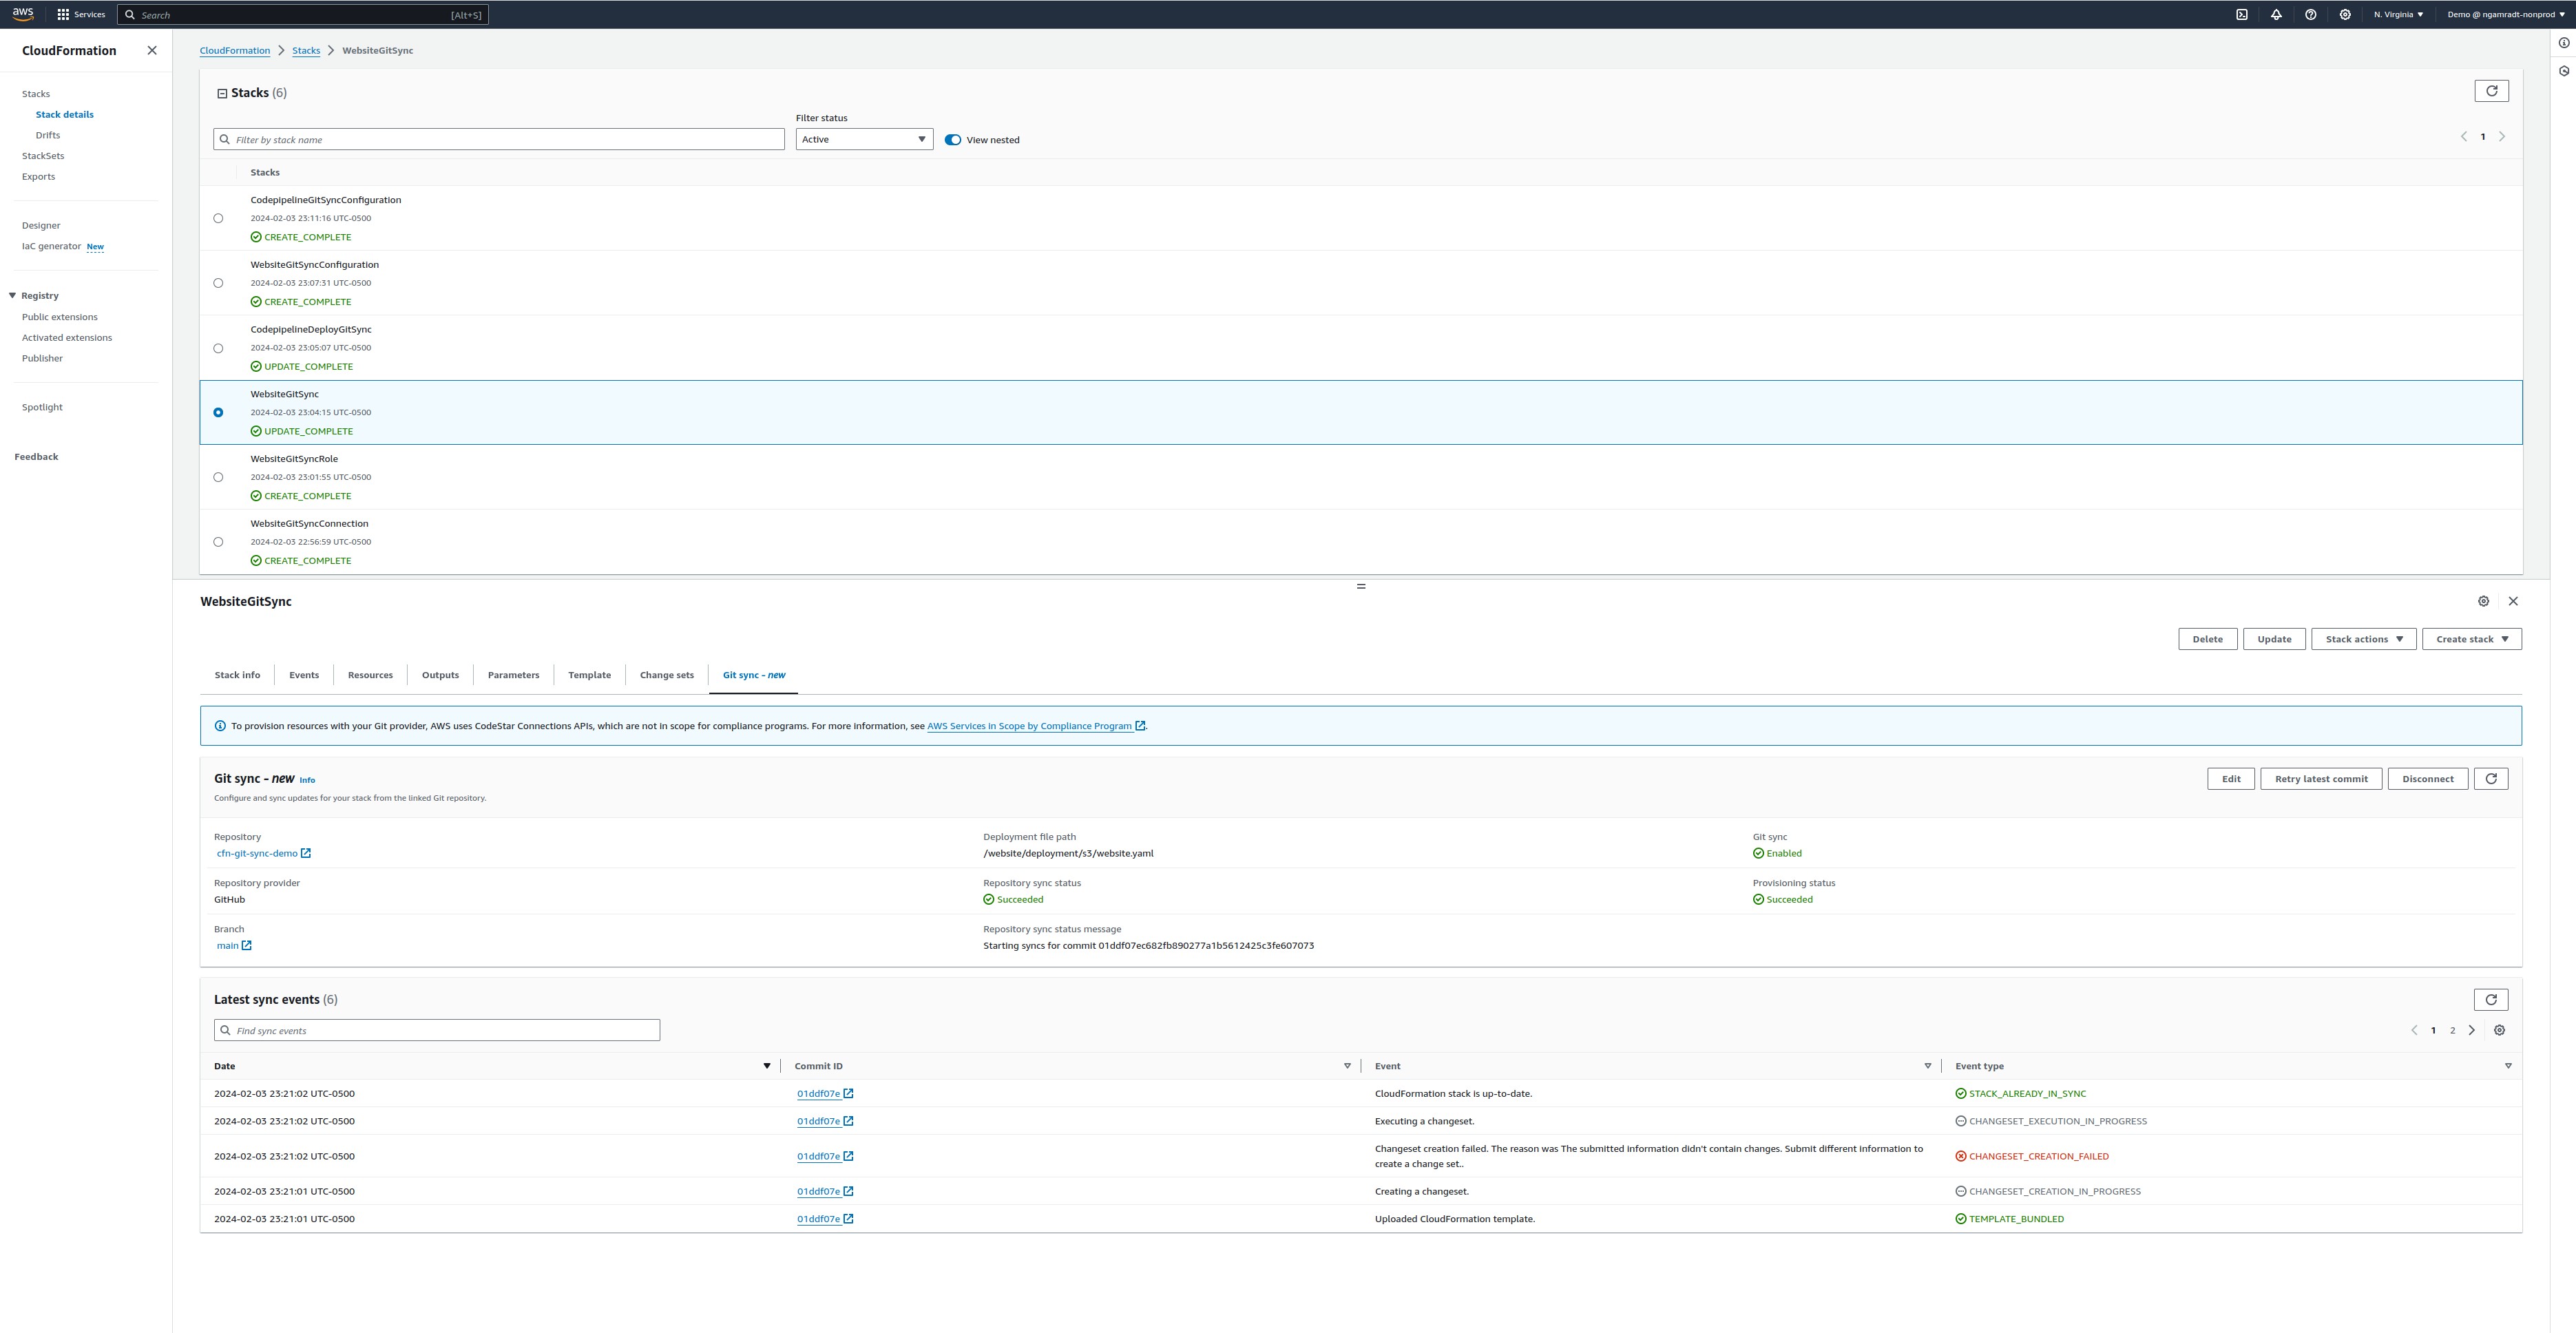Switch to the Stack info tab
Viewport: 2576px width, 1333px height.
(x=237, y=675)
